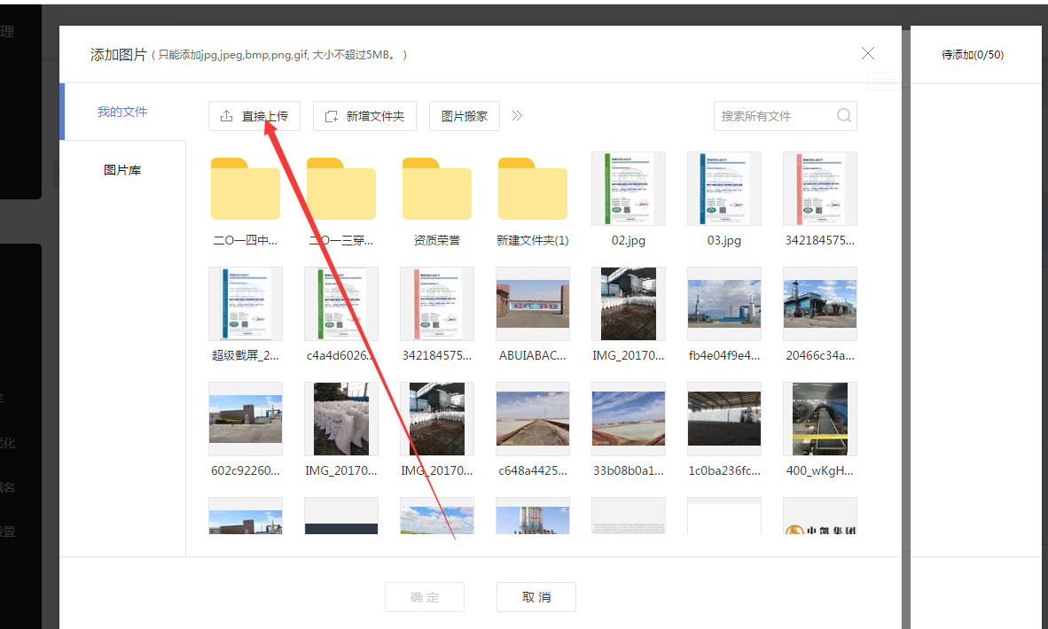Focus the 搜索所有文件 search field
1048x629 pixels.
[x=771, y=116]
